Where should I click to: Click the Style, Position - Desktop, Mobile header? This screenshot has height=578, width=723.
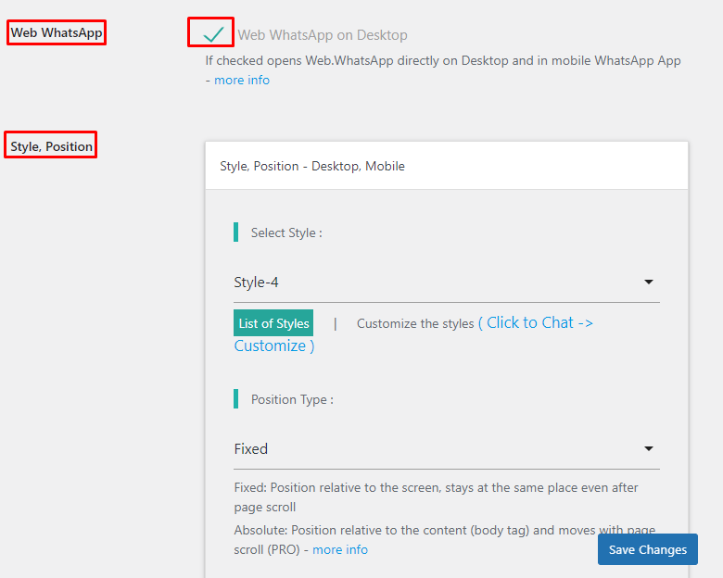pos(447,166)
